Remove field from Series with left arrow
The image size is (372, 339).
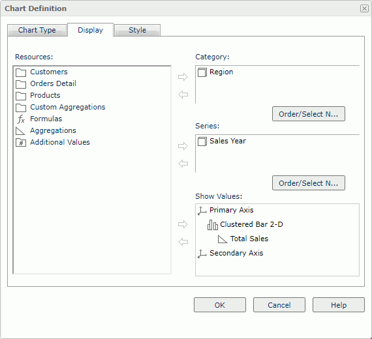tap(183, 164)
